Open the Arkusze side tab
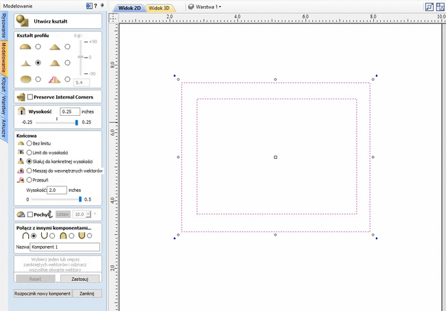 pyautogui.click(x=3, y=128)
